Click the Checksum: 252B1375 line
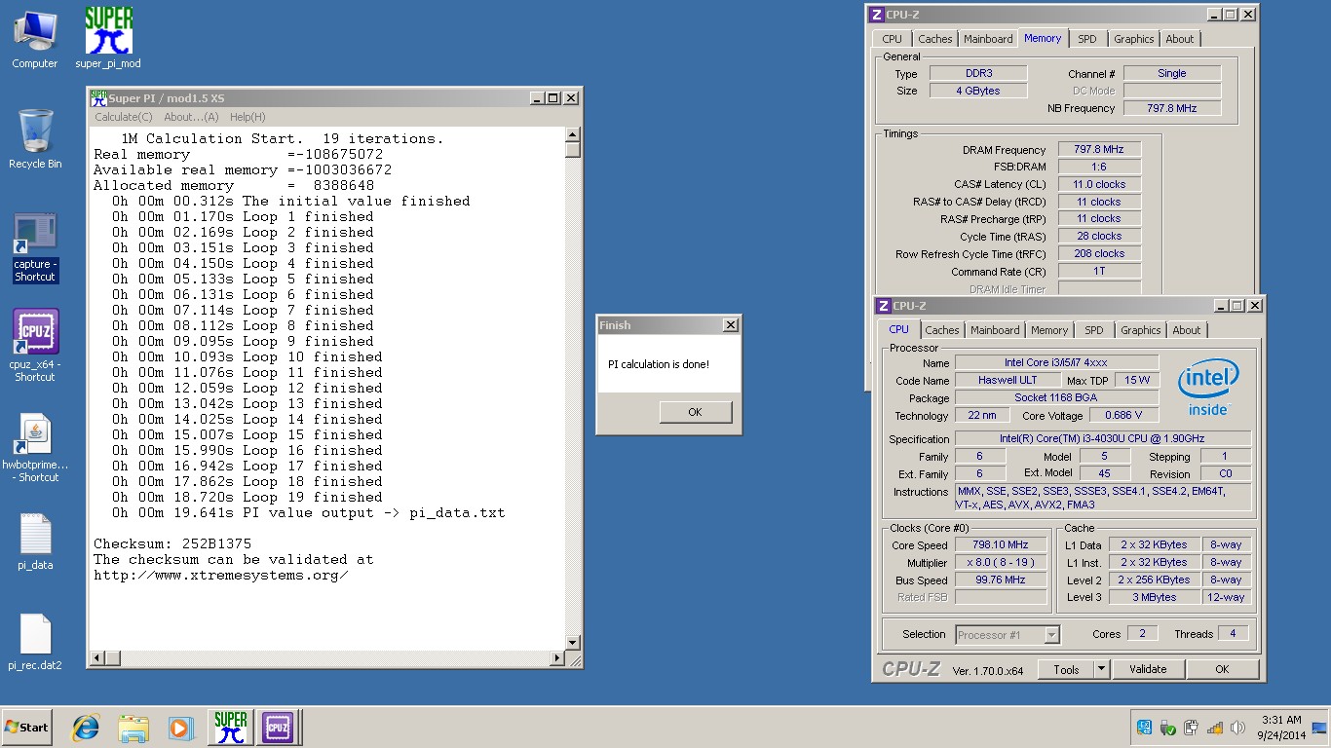This screenshot has height=748, width=1331. 172,543
